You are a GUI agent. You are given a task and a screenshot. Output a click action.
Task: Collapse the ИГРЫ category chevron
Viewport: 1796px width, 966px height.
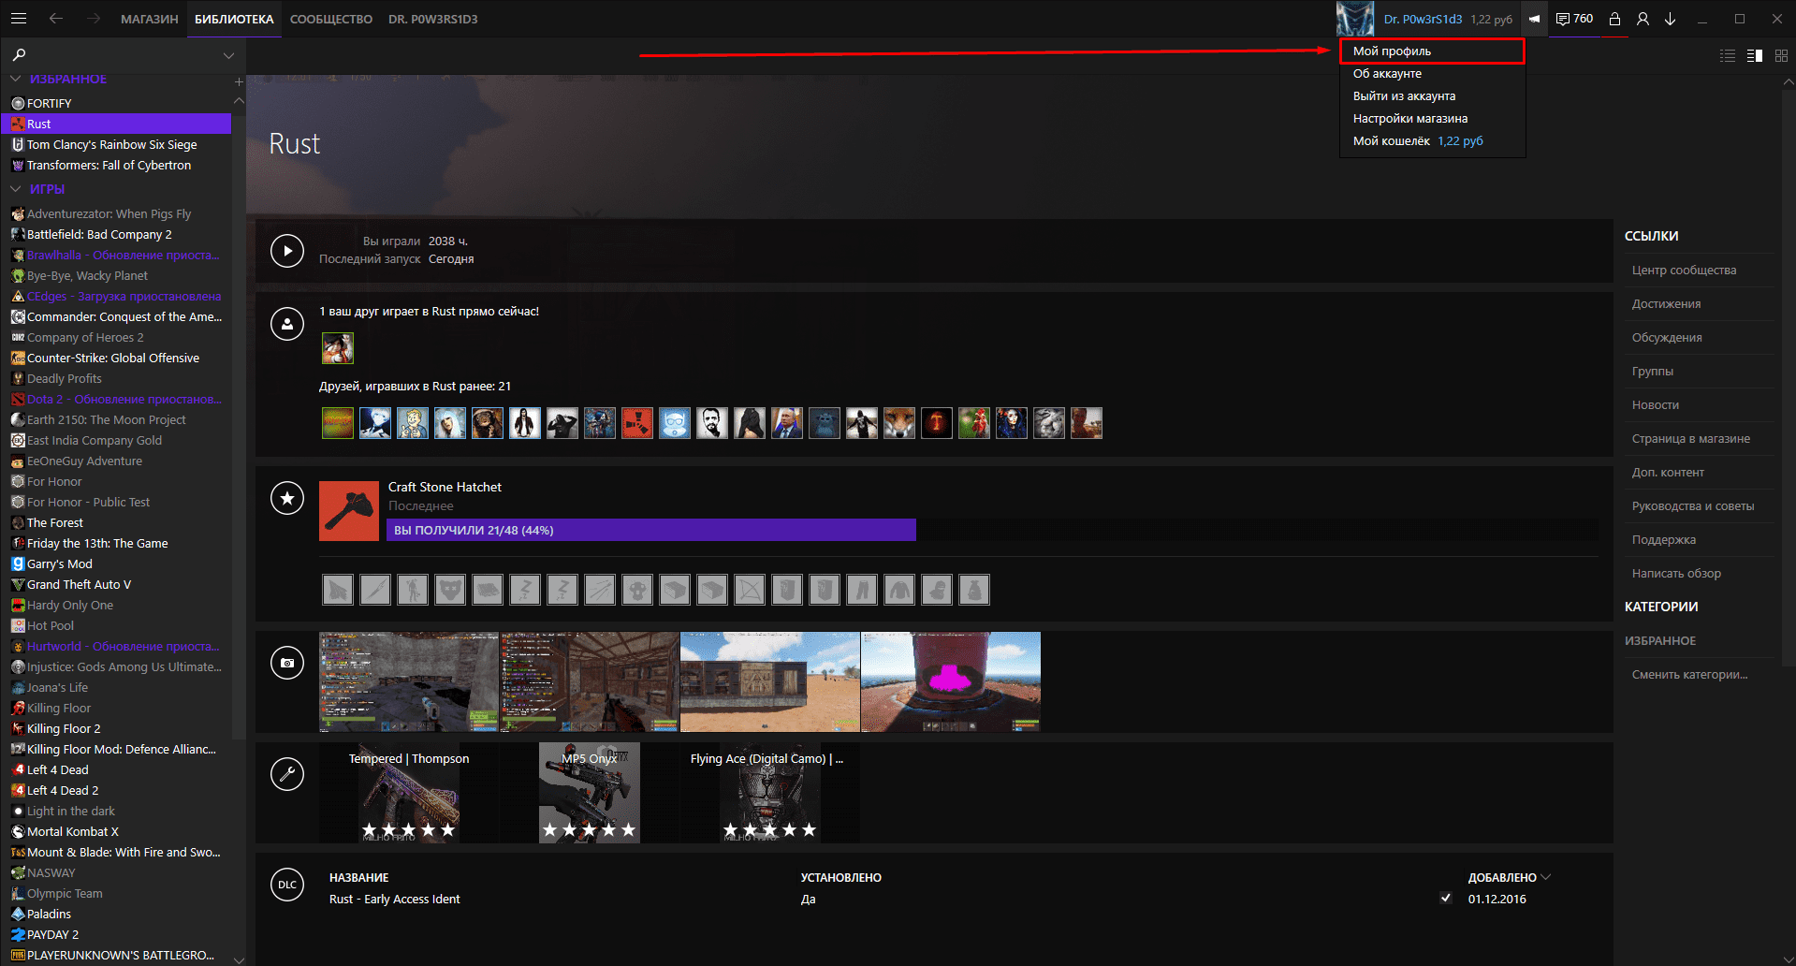15,188
